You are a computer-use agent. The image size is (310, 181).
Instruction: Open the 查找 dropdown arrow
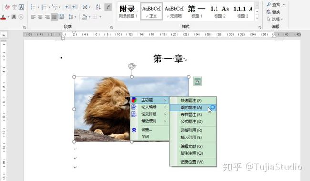[284, 4]
